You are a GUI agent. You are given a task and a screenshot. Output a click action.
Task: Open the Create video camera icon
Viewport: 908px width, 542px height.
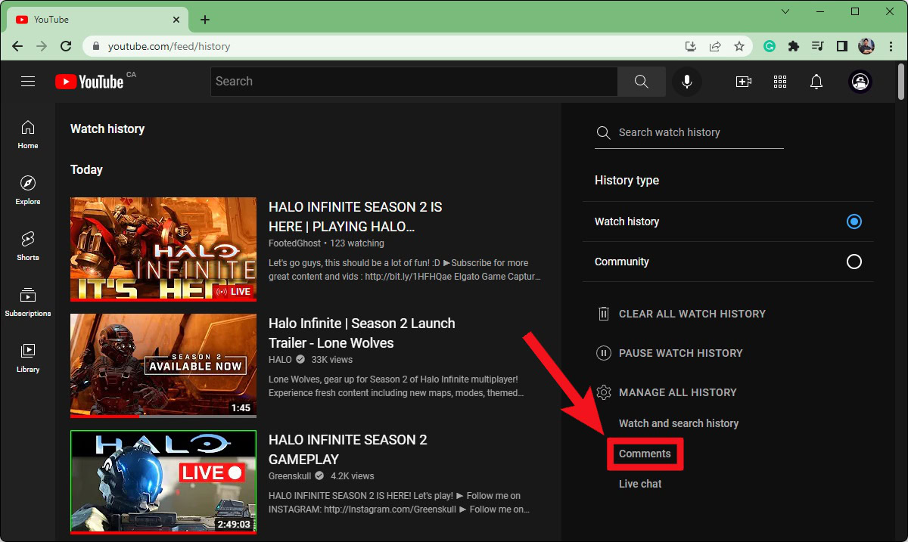click(743, 82)
